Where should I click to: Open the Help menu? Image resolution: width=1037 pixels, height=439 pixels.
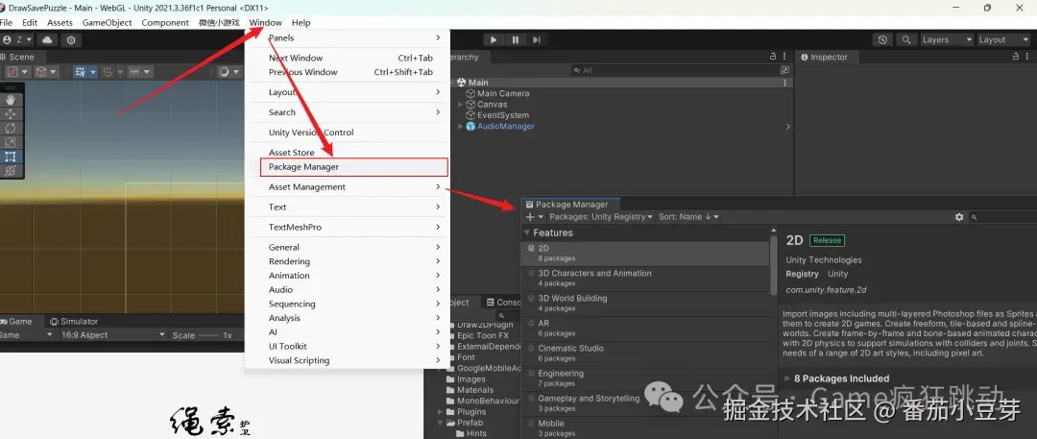click(x=301, y=22)
